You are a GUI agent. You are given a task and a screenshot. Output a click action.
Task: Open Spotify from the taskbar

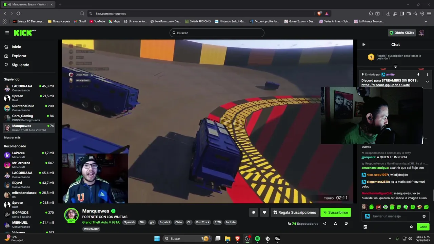(257, 239)
